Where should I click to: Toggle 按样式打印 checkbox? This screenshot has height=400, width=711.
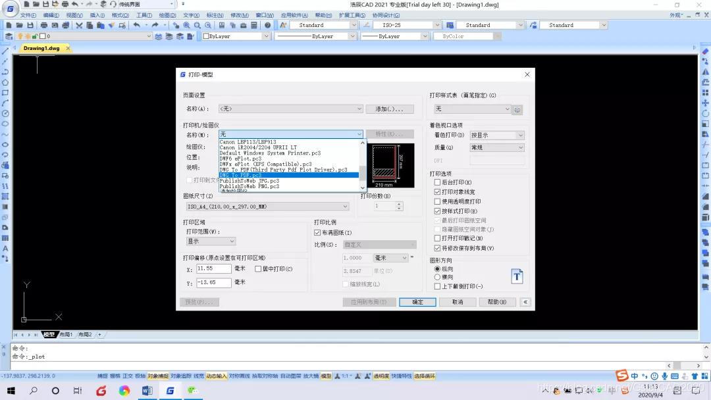point(437,211)
